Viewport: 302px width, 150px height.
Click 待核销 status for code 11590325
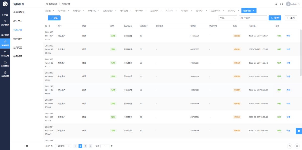pos(237,36)
